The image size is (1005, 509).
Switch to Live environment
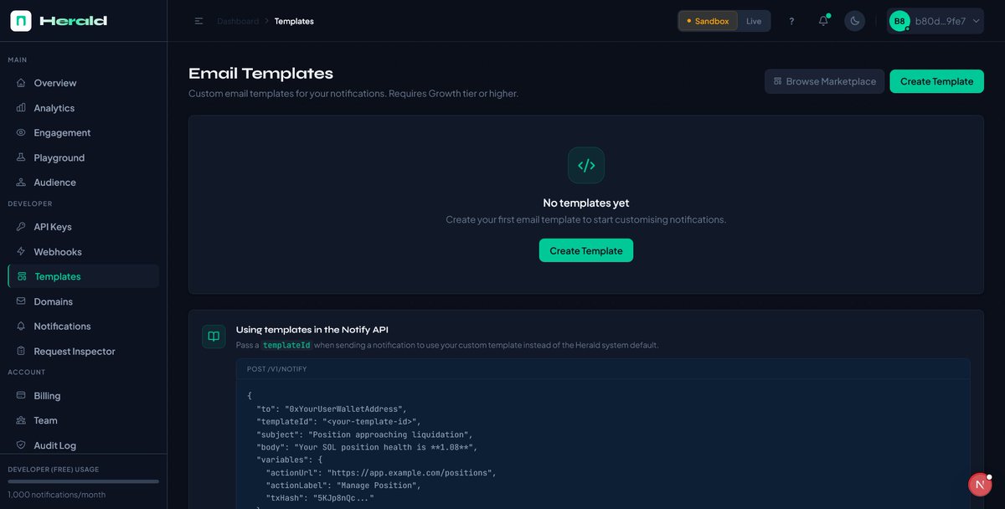click(754, 21)
